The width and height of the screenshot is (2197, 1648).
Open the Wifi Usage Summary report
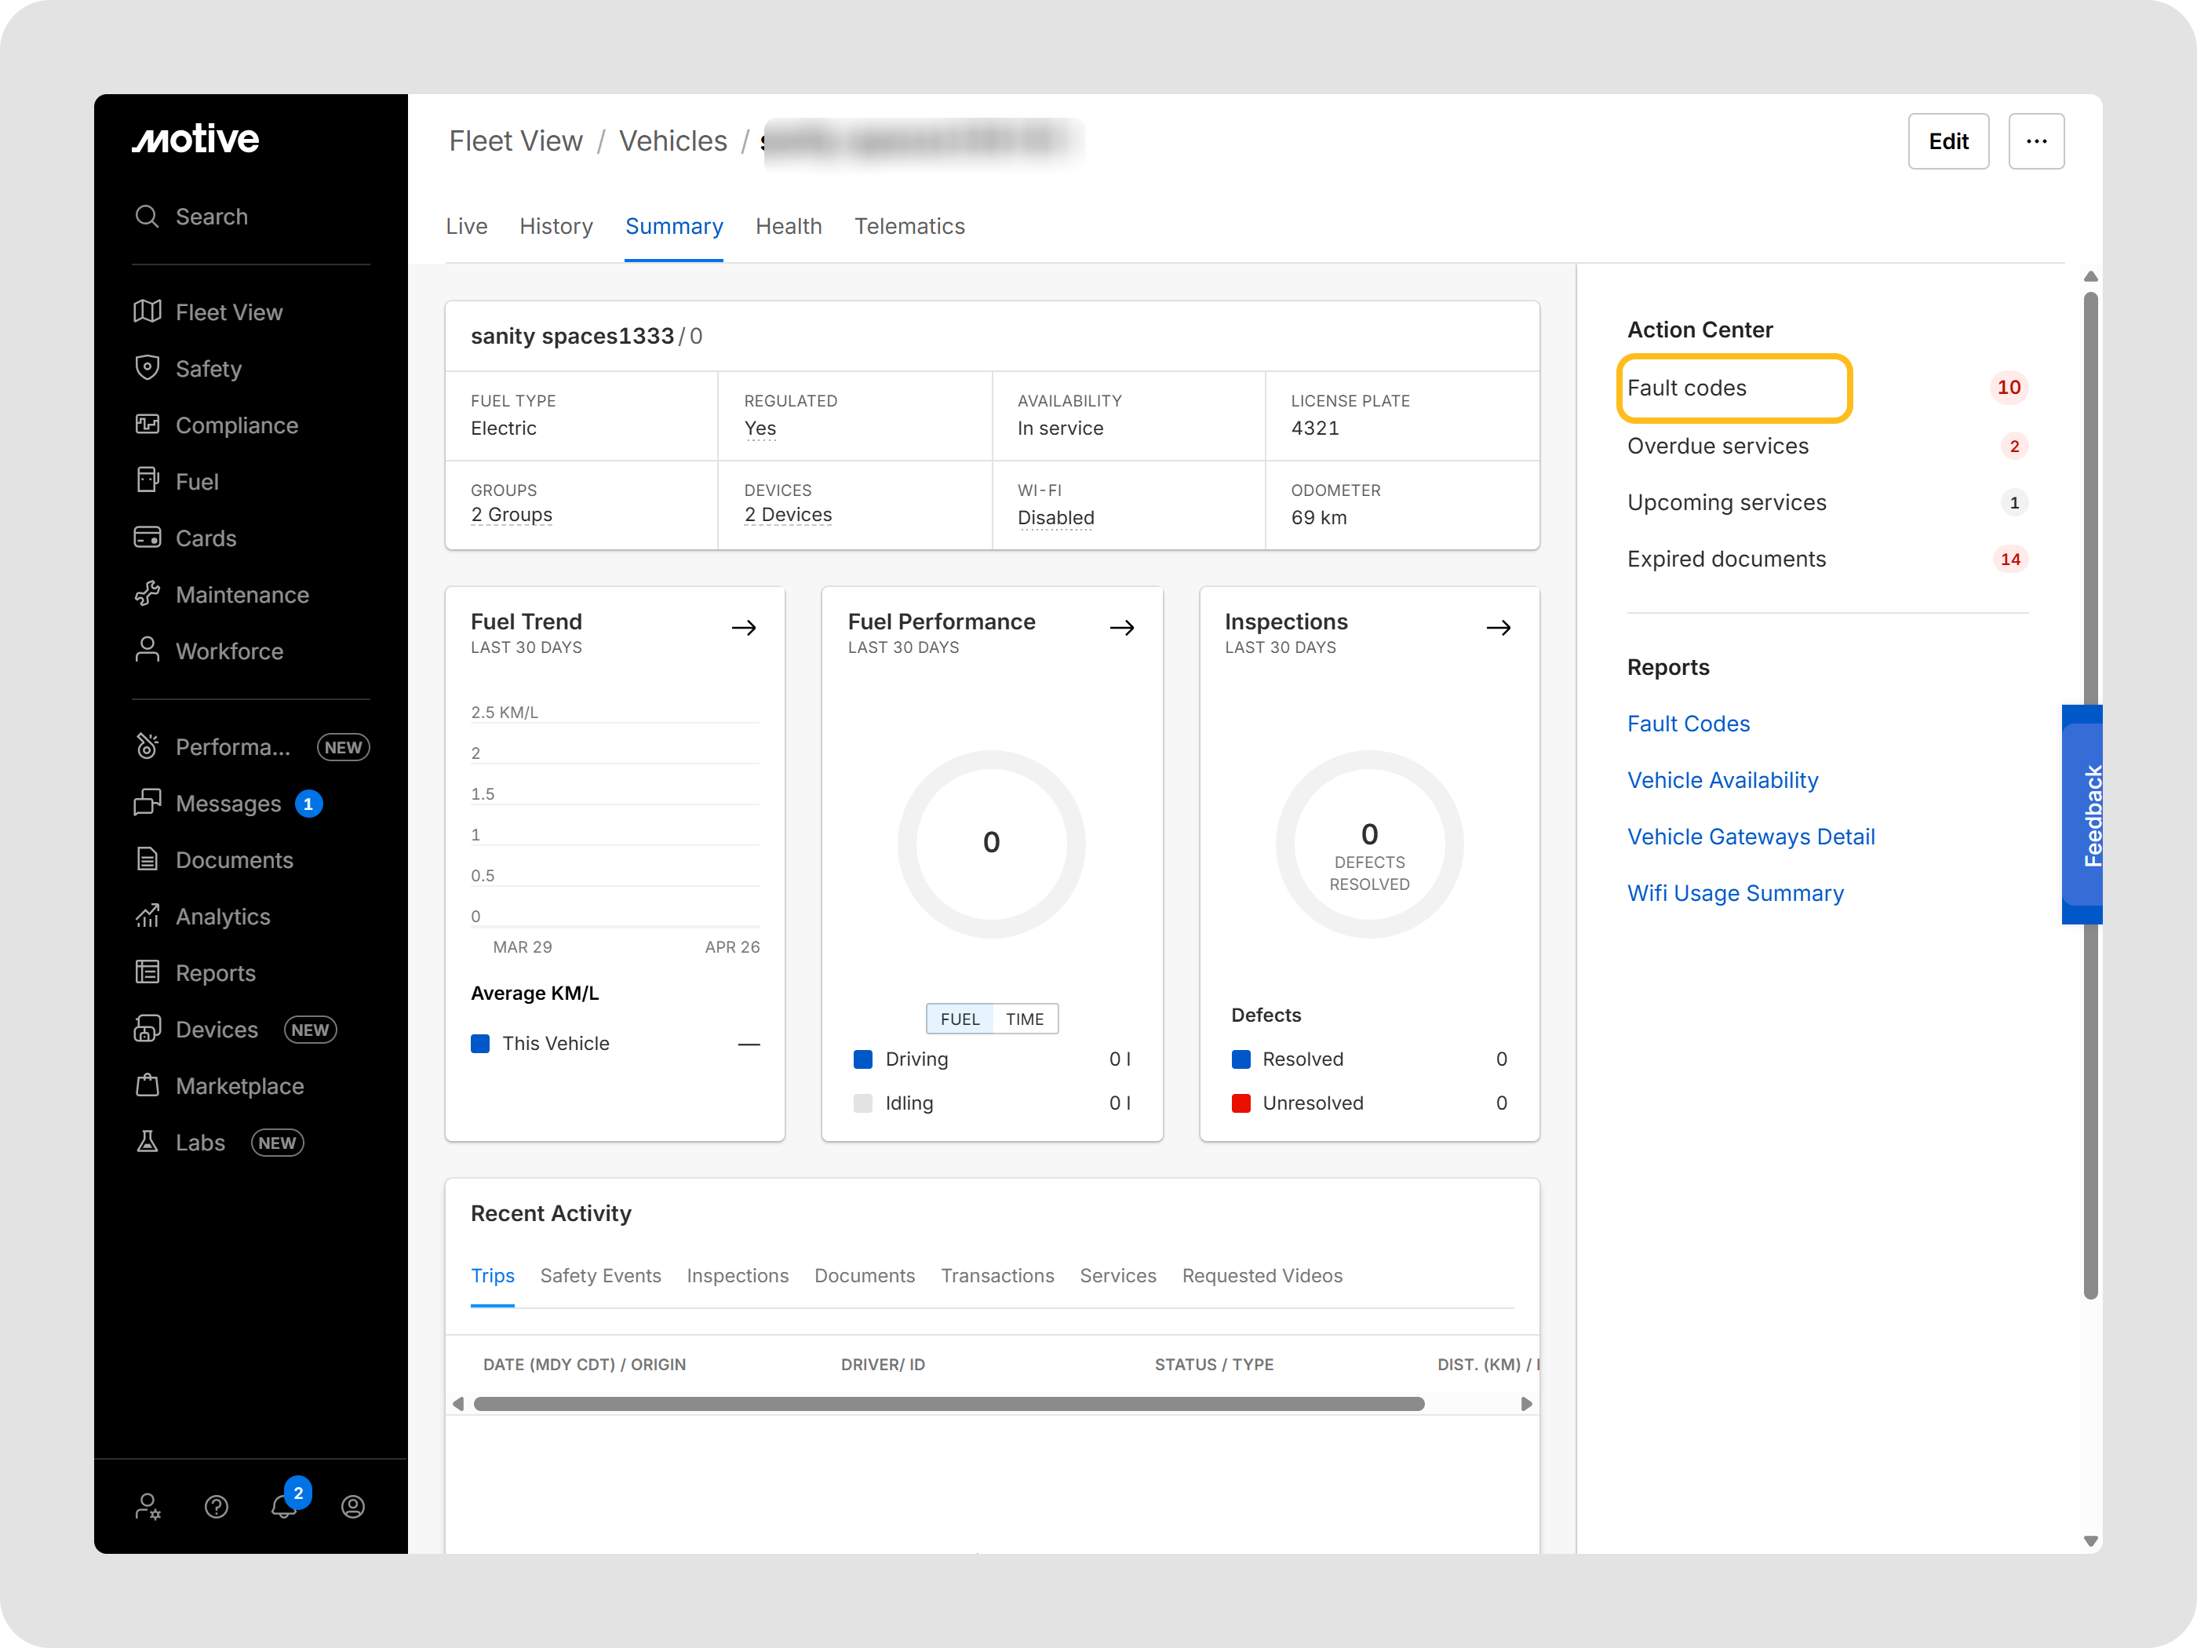(1736, 893)
